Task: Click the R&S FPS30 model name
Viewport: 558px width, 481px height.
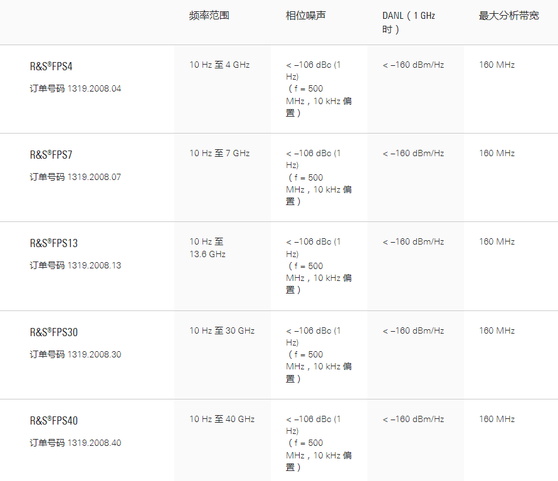Action: point(54,332)
